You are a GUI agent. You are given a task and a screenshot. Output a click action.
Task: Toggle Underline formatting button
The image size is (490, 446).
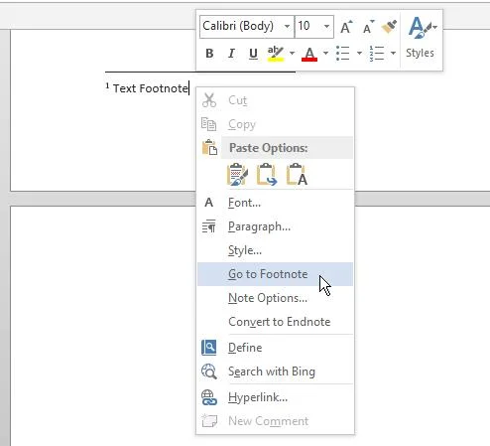(253, 54)
